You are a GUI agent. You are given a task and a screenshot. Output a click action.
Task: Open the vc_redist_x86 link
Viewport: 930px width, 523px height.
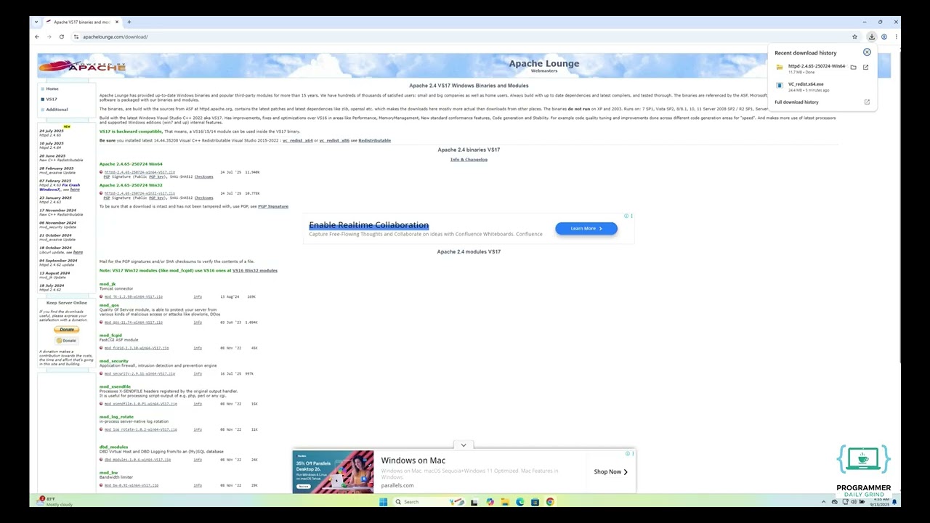pyautogui.click(x=334, y=141)
